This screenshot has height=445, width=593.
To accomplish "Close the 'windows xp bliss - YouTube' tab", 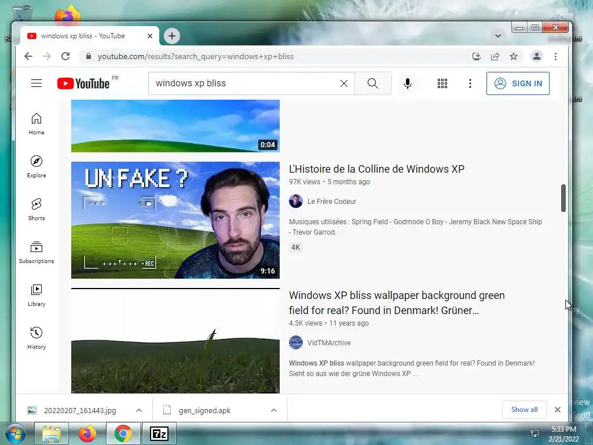I will [x=150, y=36].
